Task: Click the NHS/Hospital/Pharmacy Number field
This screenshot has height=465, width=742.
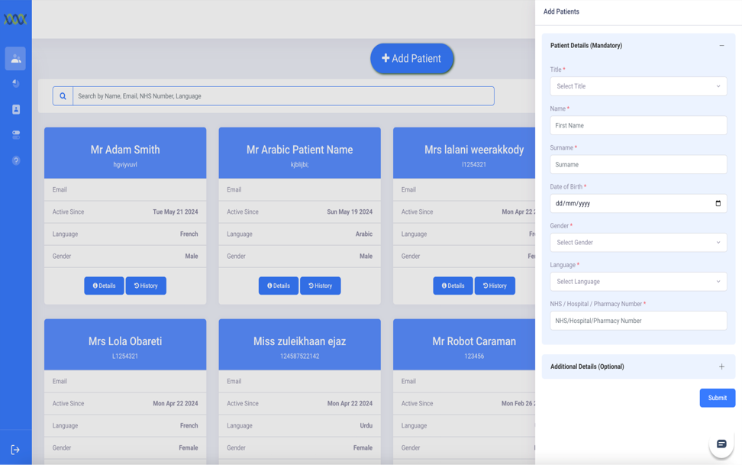Action: (637, 321)
